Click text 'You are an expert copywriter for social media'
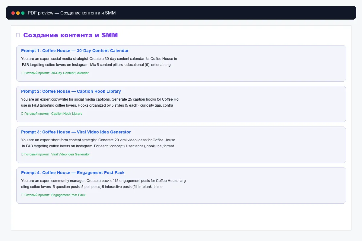 pyautogui.click(x=58, y=99)
